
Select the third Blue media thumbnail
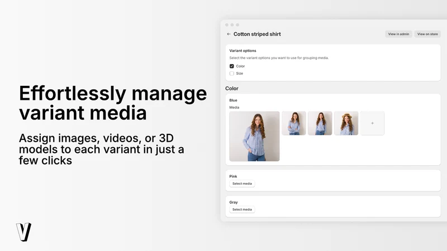pos(320,123)
